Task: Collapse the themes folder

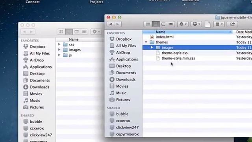Action: (146, 42)
